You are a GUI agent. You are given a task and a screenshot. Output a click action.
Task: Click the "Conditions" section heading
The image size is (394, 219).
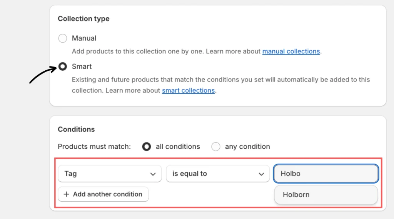(x=76, y=129)
